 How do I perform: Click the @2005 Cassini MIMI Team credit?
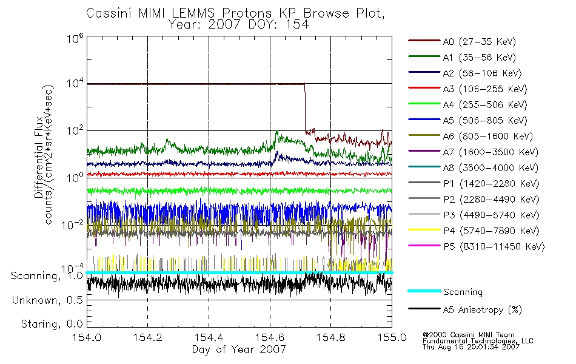[x=468, y=335]
